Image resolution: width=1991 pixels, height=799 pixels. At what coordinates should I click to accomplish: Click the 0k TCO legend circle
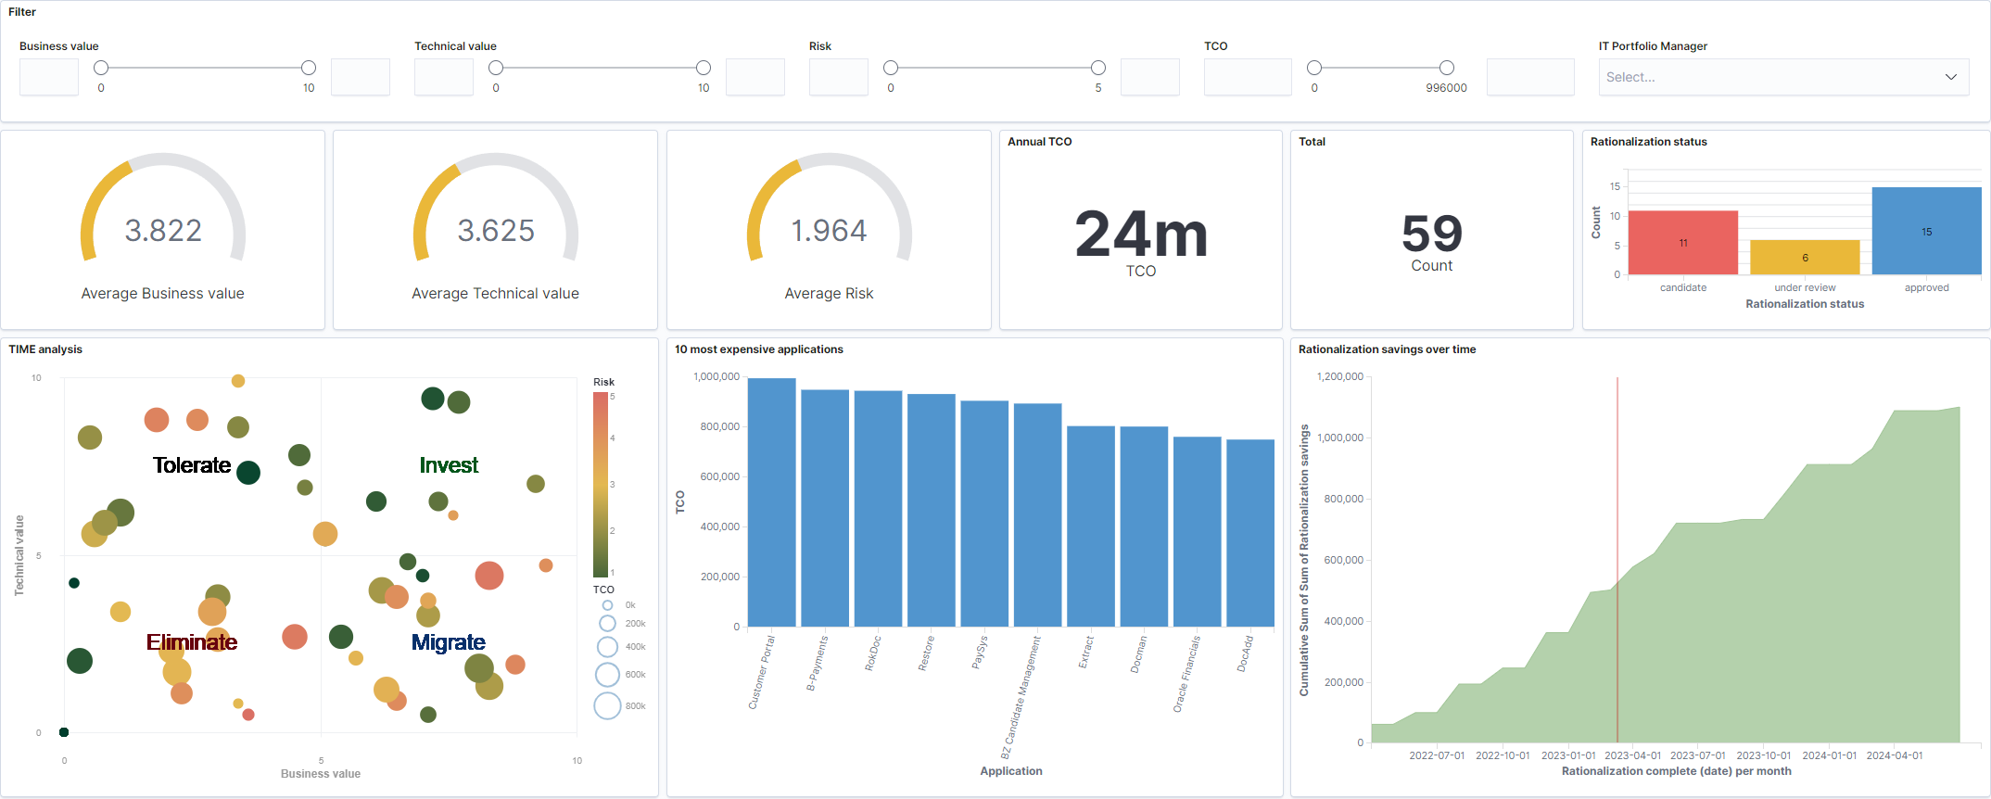[607, 605]
